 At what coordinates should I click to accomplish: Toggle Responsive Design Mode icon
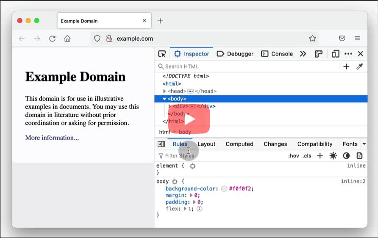pyautogui.click(x=335, y=54)
